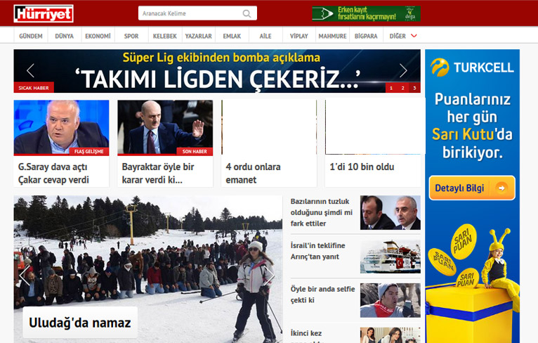This screenshot has height=343, width=538.
Task: Read 'G.Saray dava açtı Çakar cevap verdi'
Action: [x=53, y=174]
